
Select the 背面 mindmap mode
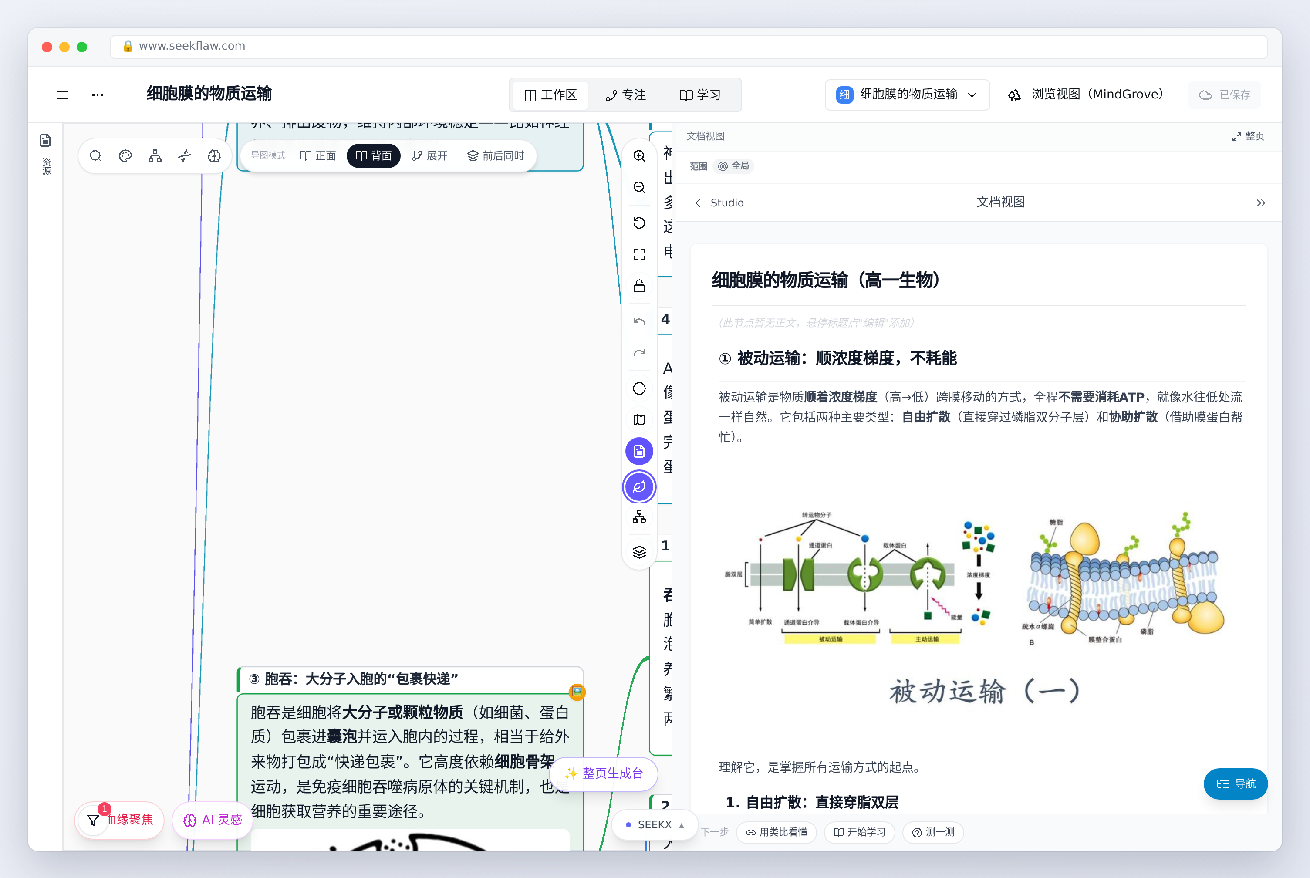coord(373,155)
